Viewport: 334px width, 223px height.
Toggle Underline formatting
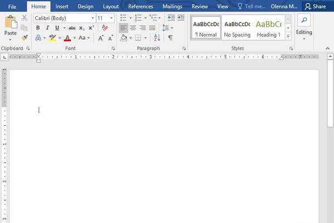coord(57,28)
